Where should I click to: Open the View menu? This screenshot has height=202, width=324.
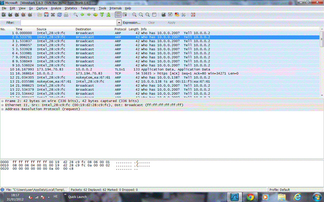[22, 8]
